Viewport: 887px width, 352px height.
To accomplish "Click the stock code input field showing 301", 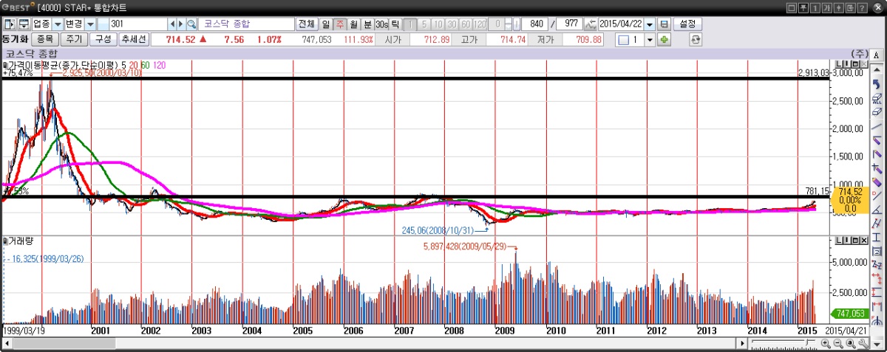I will tap(137, 24).
